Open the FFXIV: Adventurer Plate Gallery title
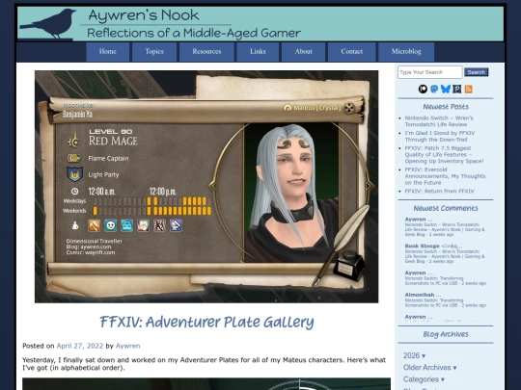Screen dimensions: 521x390 206,322
